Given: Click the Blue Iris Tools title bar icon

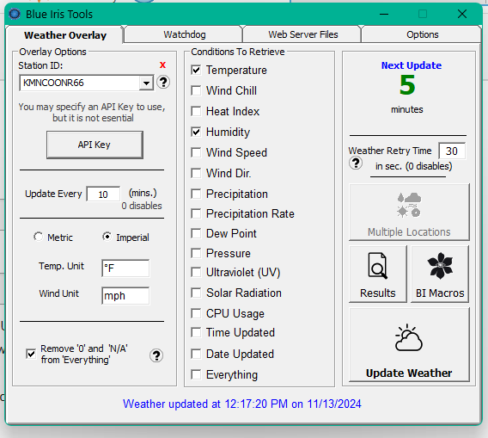Looking at the screenshot, I should coord(15,14).
